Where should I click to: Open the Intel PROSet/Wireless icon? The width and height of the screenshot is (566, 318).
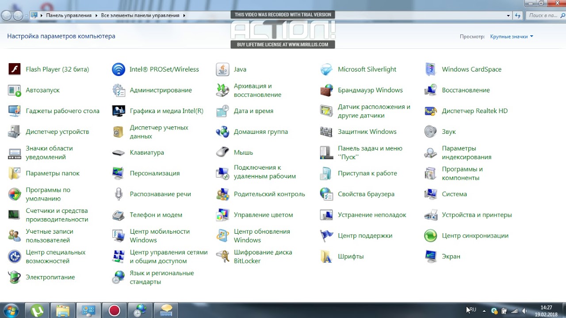pyautogui.click(x=119, y=69)
